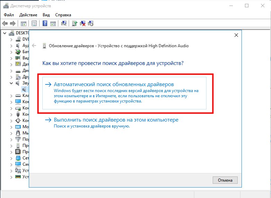
Task: Select the DESKTOP computer root node icon
Action: pos(11,33)
